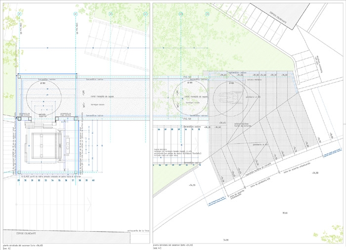This screenshot has width=346, height=250.
Task: Click the +34.19 elevation label
Action: coord(192,185)
